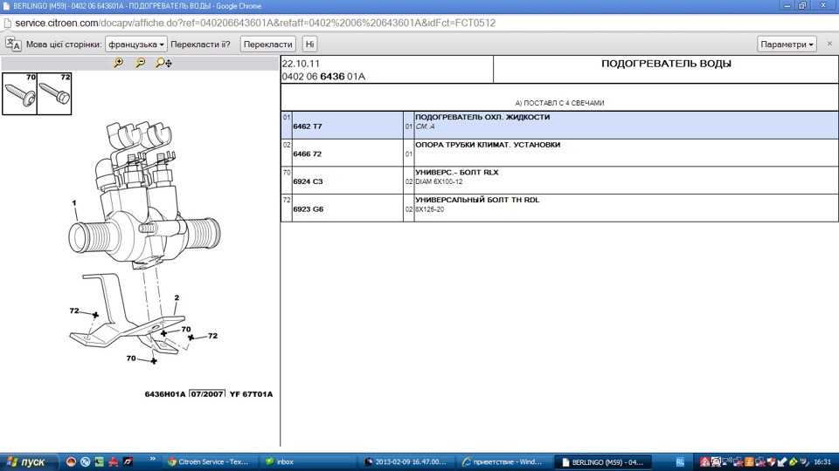839x471 pixels.
Task: Click the zoom in magnifier icon
Action: [x=118, y=63]
